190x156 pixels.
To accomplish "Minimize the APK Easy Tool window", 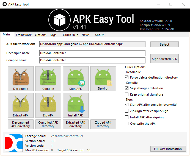I will [x=158, y=4].
